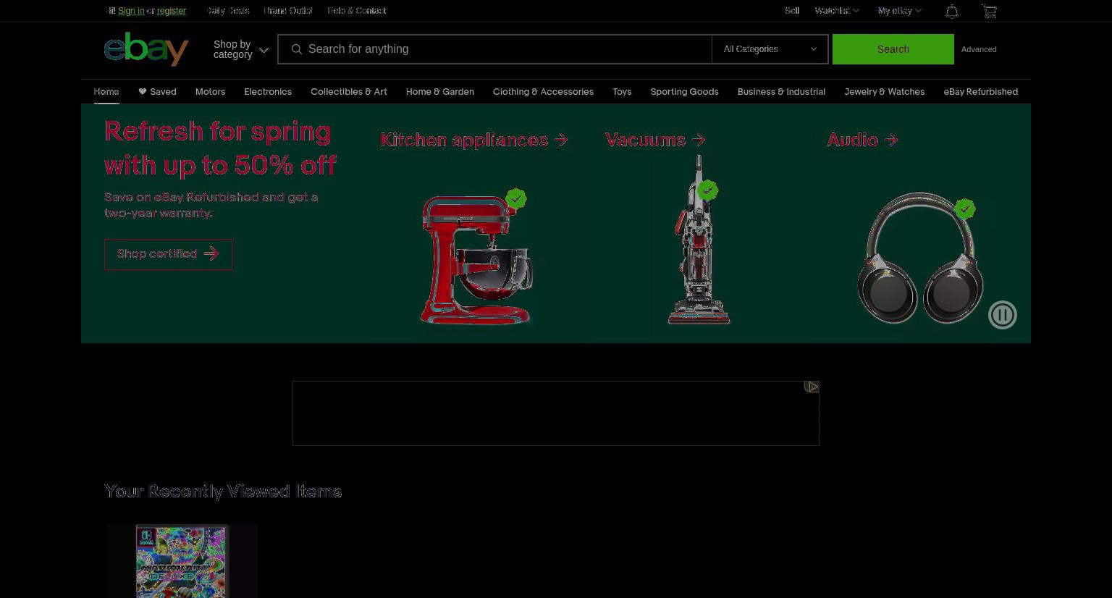Viewport: 1112px width, 598px height.
Task: Open Business & Industrial category
Action: (x=781, y=92)
